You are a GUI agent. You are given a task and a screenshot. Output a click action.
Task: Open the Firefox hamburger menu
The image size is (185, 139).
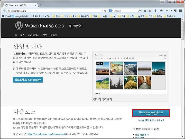pyautogui.click(x=180, y=11)
